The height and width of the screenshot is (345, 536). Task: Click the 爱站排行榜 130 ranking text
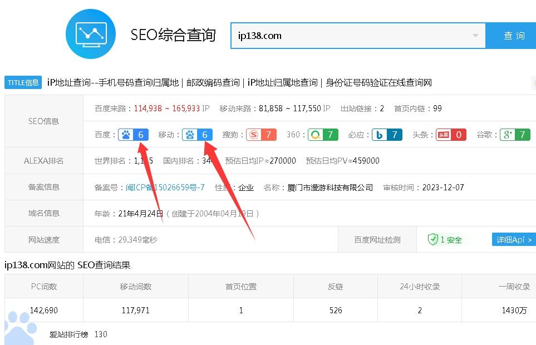pos(78,334)
